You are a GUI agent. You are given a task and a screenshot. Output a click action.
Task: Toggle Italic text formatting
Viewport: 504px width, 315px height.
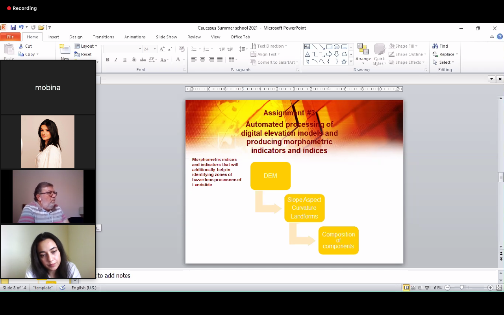click(x=116, y=60)
